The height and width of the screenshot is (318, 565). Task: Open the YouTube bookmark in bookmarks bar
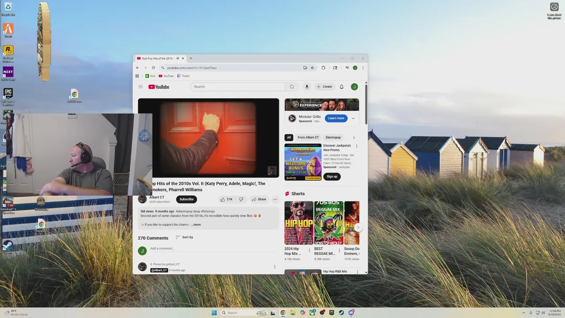point(166,76)
